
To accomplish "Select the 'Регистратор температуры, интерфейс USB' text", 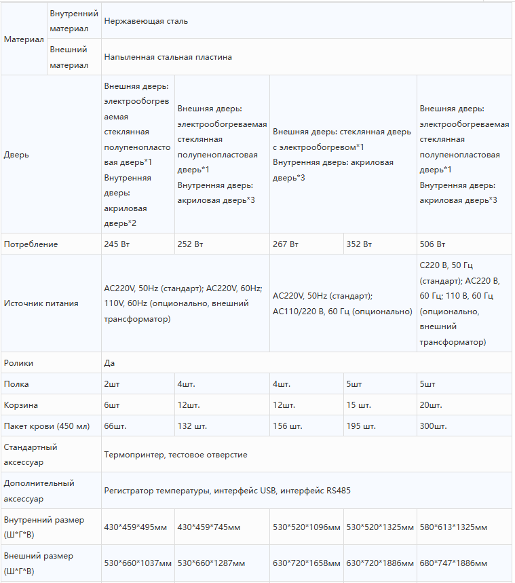I will pos(190,491).
